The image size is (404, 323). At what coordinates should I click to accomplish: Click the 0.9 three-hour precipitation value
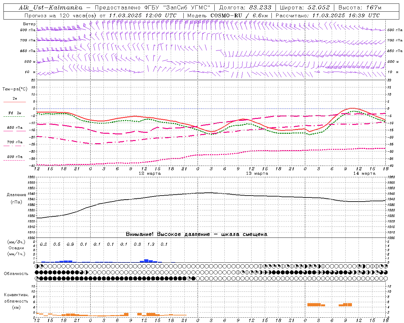[70, 244]
